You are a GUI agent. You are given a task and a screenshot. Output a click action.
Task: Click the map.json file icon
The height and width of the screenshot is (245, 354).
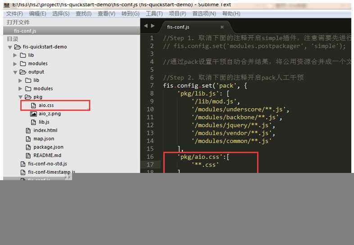pyautogui.click(x=28, y=139)
